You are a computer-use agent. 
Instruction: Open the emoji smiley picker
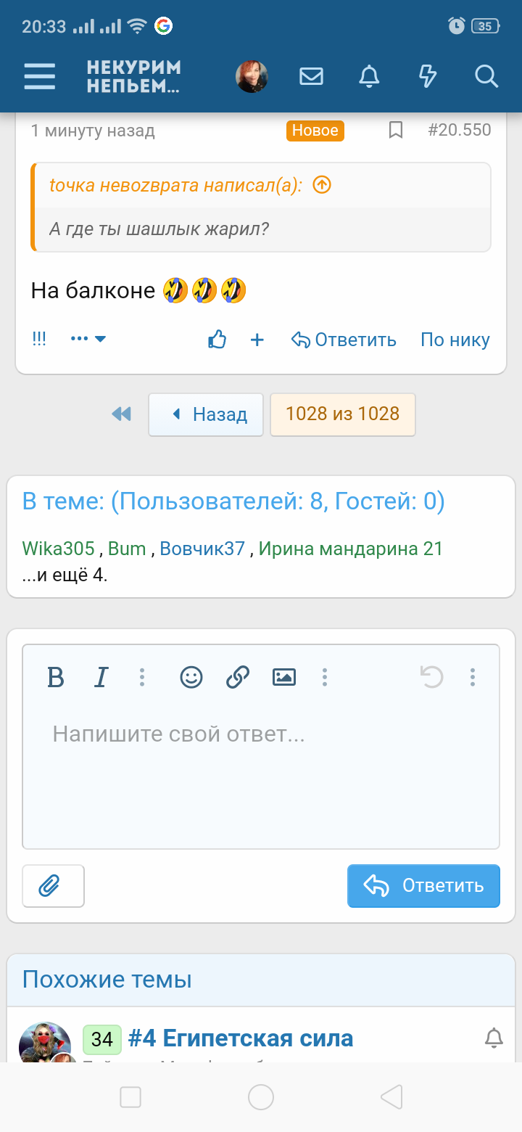pyautogui.click(x=191, y=678)
